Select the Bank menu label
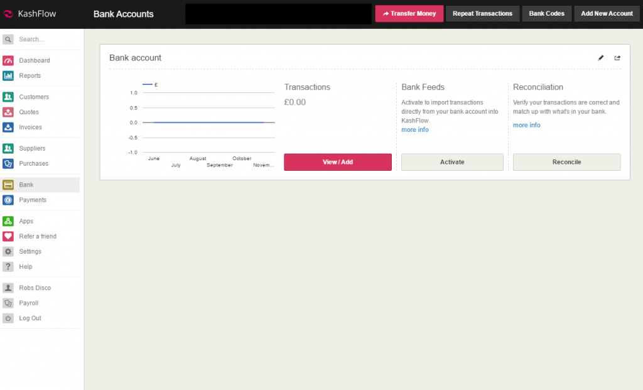Viewport: 643px width, 390px height. coord(26,185)
